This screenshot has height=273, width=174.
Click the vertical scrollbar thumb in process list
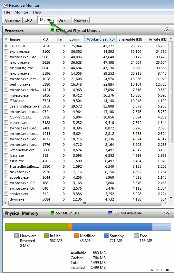click(171, 92)
